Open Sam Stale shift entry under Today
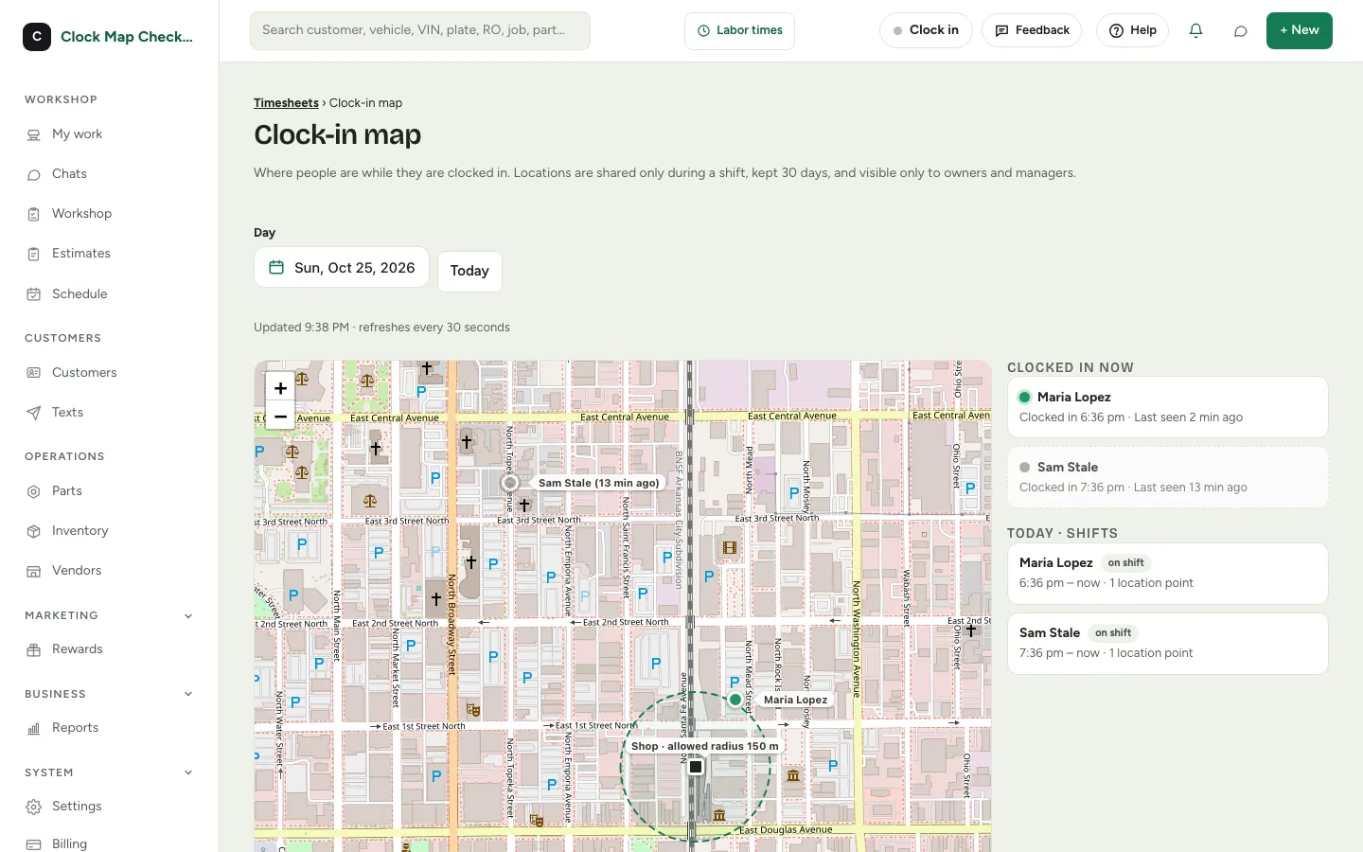This screenshot has width=1363, height=852. [x=1168, y=643]
